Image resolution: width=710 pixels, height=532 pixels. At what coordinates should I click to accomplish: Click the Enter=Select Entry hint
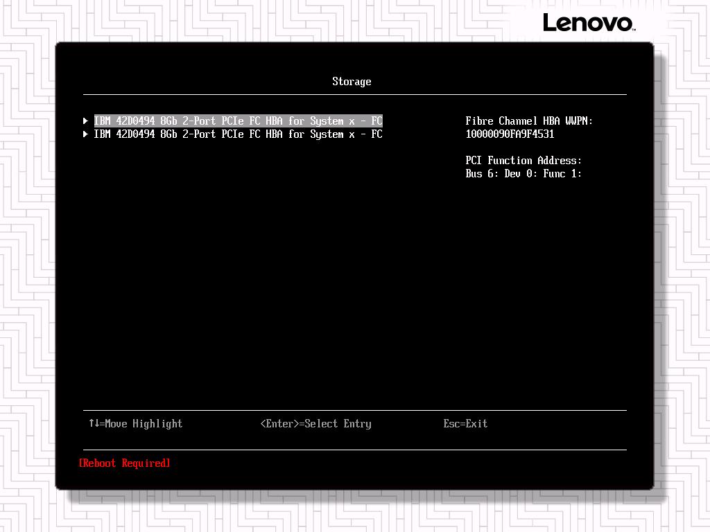click(315, 423)
